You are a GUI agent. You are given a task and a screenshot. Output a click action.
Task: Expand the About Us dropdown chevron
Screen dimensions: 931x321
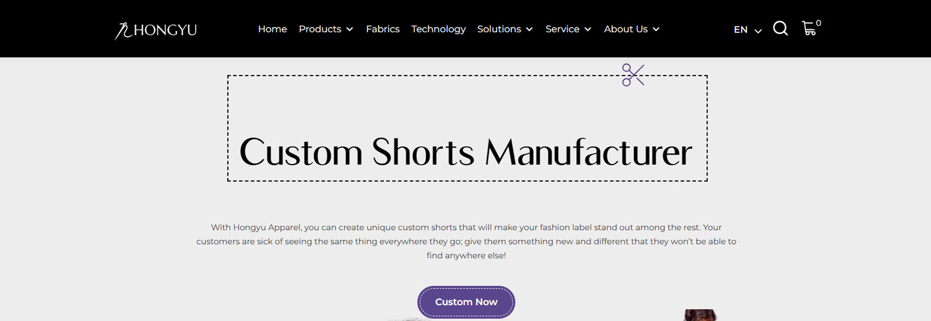pos(656,30)
